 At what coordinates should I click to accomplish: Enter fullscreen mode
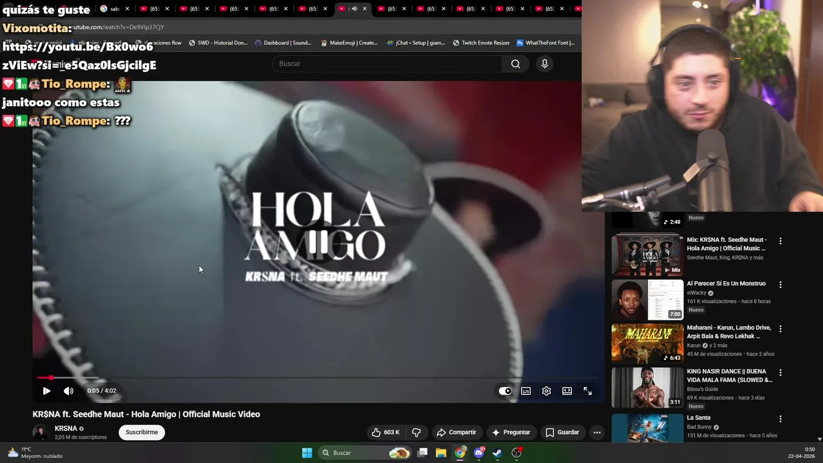[588, 391]
